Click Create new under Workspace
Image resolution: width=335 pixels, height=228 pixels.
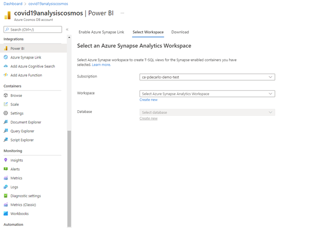click(149, 100)
